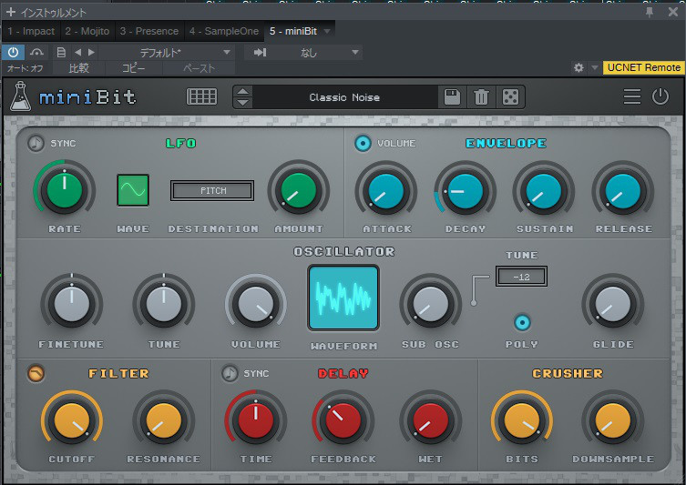Click the Crusher Bits knob

[x=522, y=420]
